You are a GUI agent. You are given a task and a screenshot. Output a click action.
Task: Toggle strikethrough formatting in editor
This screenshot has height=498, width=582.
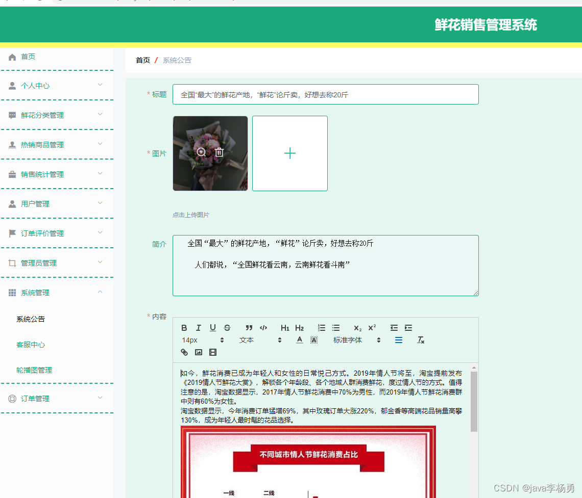[227, 328]
